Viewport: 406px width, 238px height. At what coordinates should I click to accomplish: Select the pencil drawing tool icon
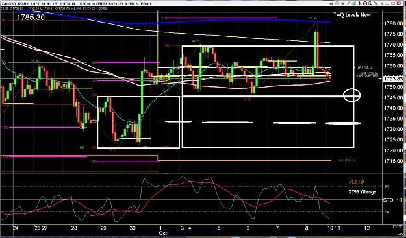tap(348, 3)
